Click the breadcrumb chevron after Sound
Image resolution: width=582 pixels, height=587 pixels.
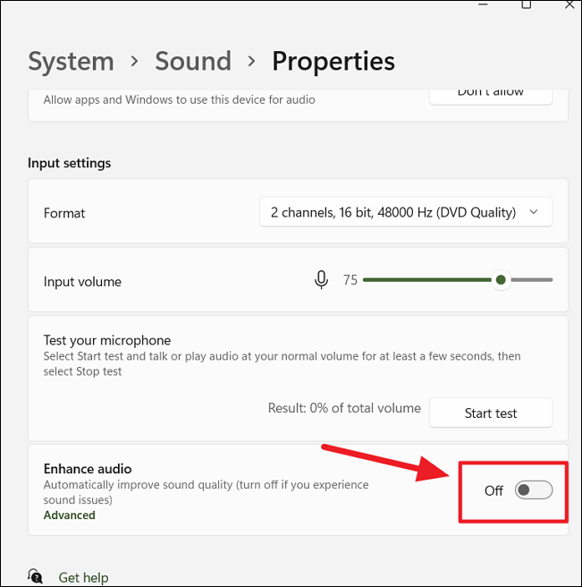pyautogui.click(x=252, y=61)
